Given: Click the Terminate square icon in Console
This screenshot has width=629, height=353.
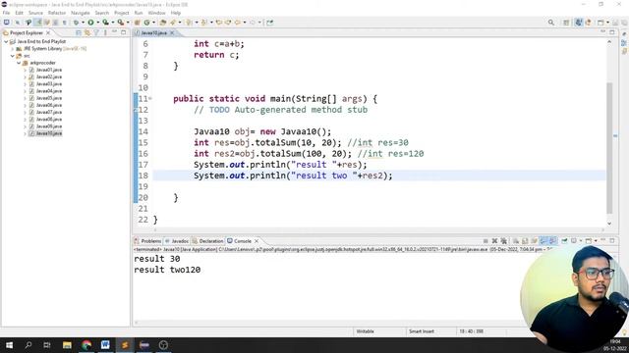Looking at the screenshot, I should tap(486, 241).
